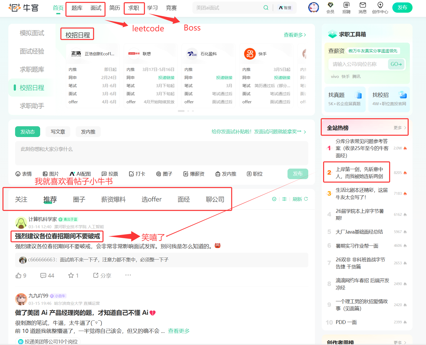Go to 首页 in top navigation
The height and width of the screenshot is (345, 426).
pos(58,8)
